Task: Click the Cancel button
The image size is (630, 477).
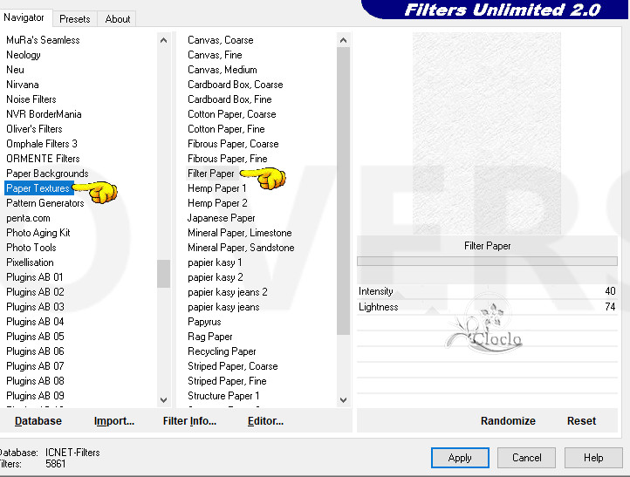Action: point(526,458)
